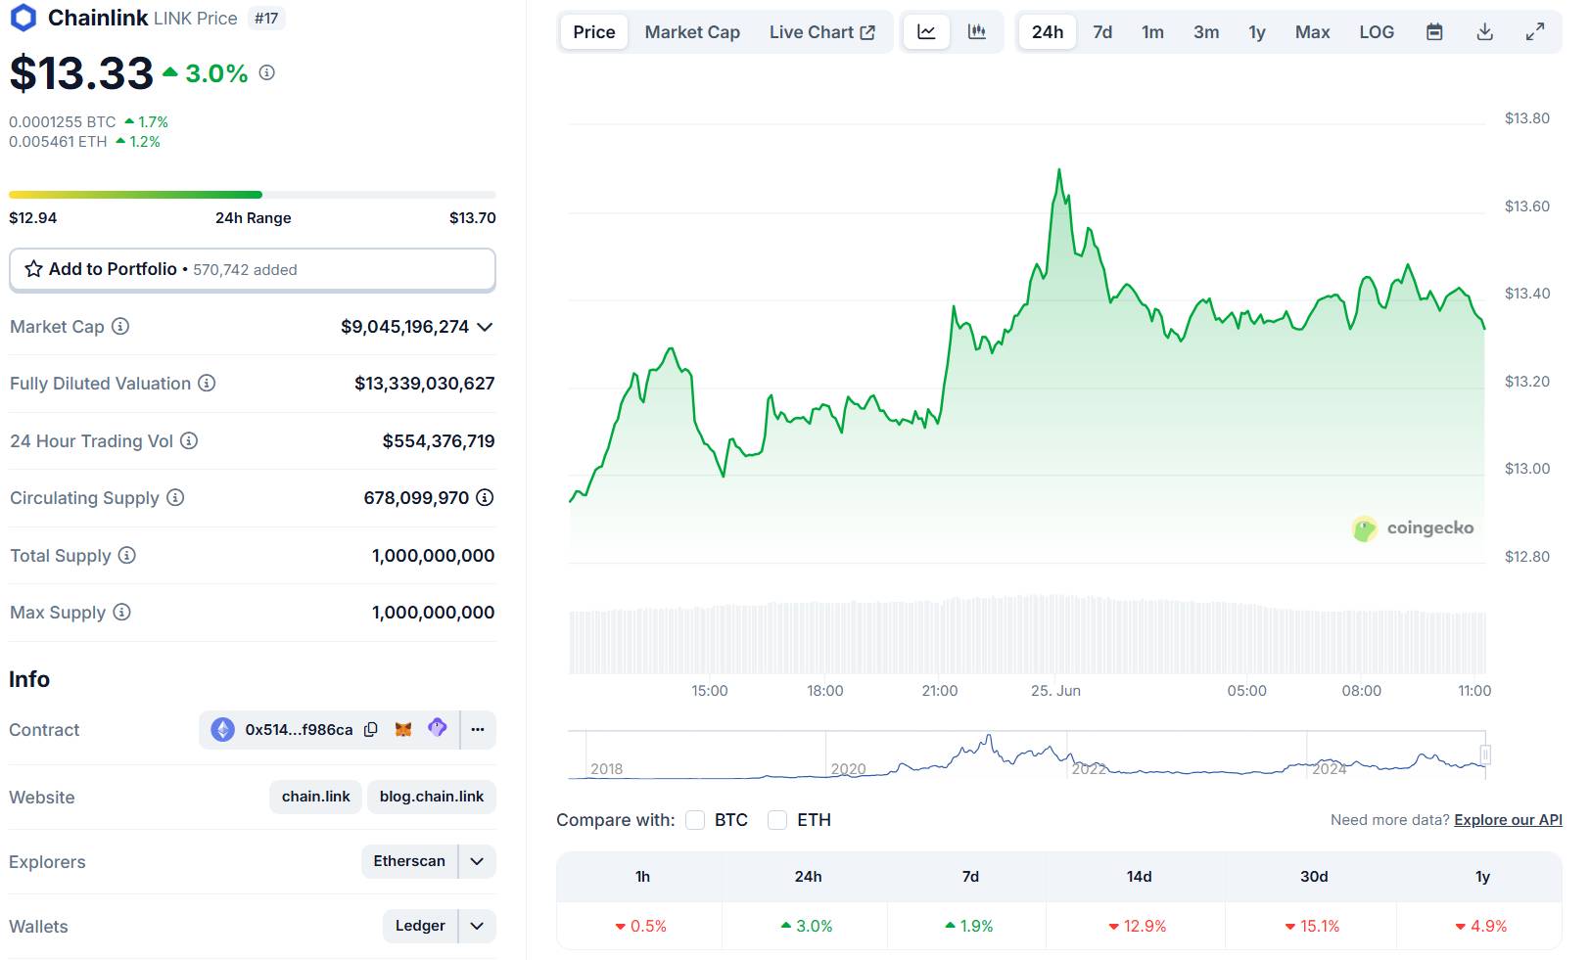Select 3m time range
The width and height of the screenshot is (1590, 960).
pyautogui.click(x=1206, y=31)
